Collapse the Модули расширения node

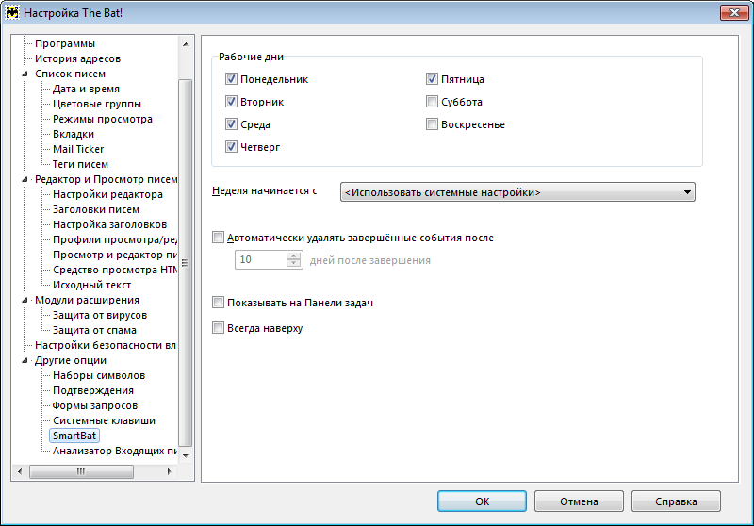click(25, 300)
